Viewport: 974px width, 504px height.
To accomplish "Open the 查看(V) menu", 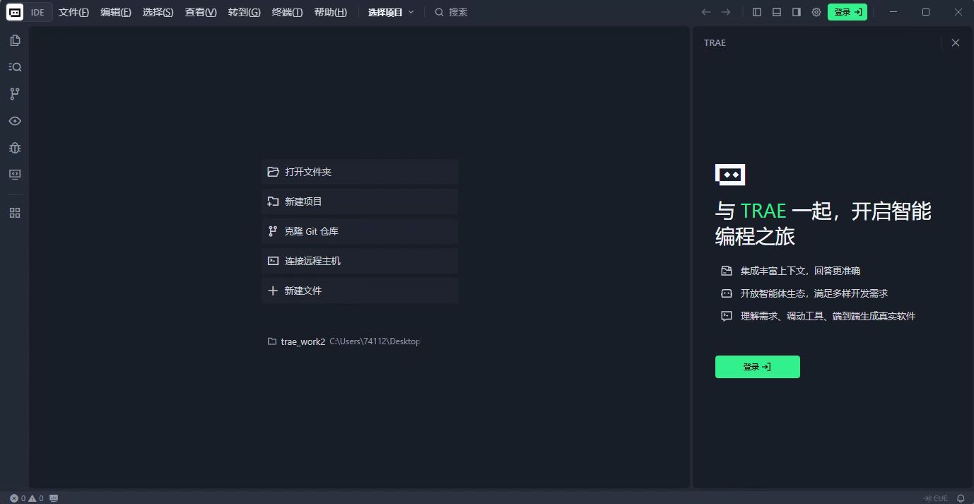I will point(201,12).
